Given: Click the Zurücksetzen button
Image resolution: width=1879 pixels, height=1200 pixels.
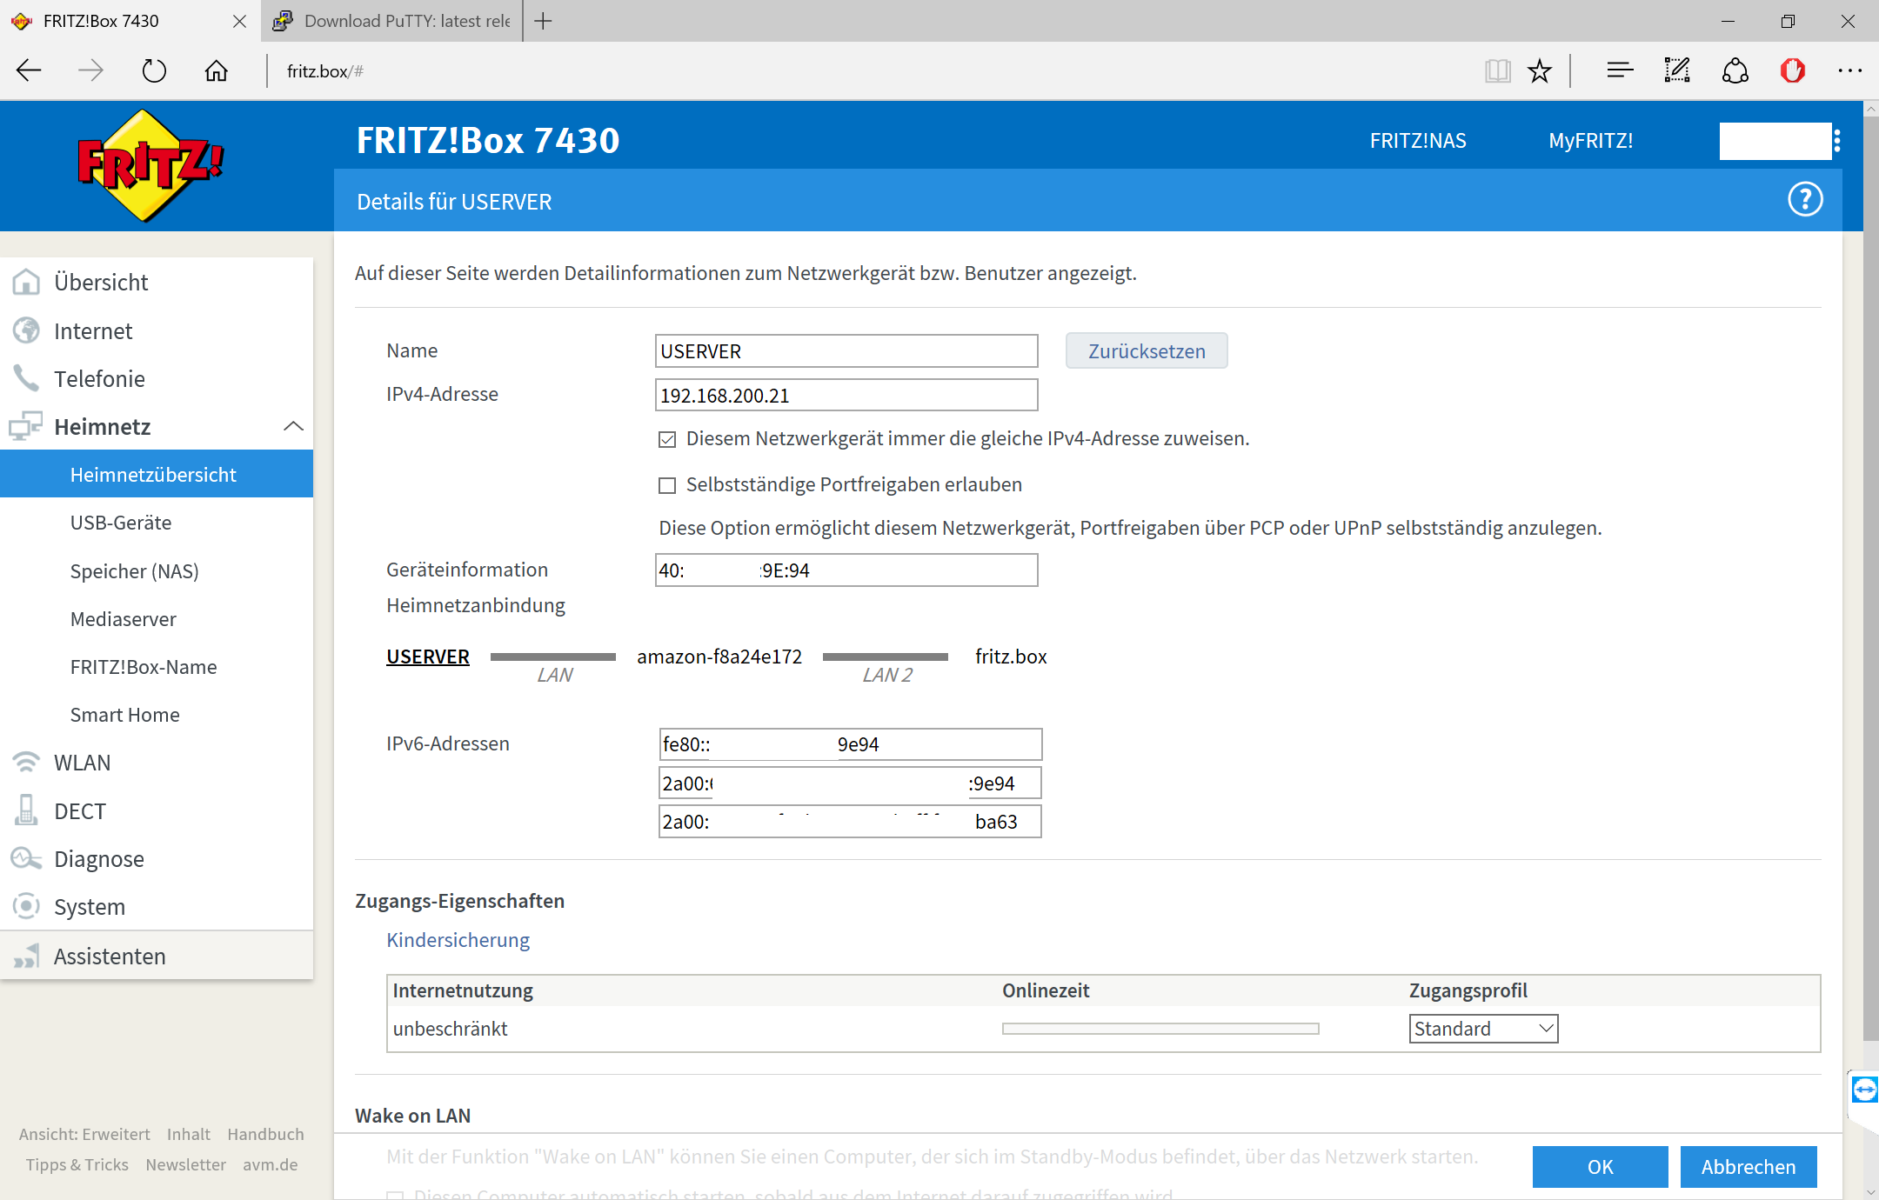Looking at the screenshot, I should pyautogui.click(x=1146, y=351).
